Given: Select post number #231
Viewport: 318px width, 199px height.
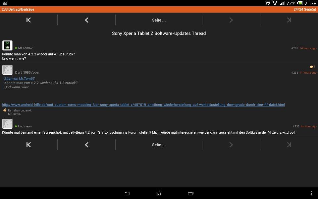Looking at the screenshot, I should tap(294, 48).
